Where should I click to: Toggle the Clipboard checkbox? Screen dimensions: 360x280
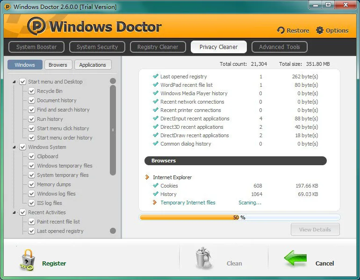tap(31, 156)
